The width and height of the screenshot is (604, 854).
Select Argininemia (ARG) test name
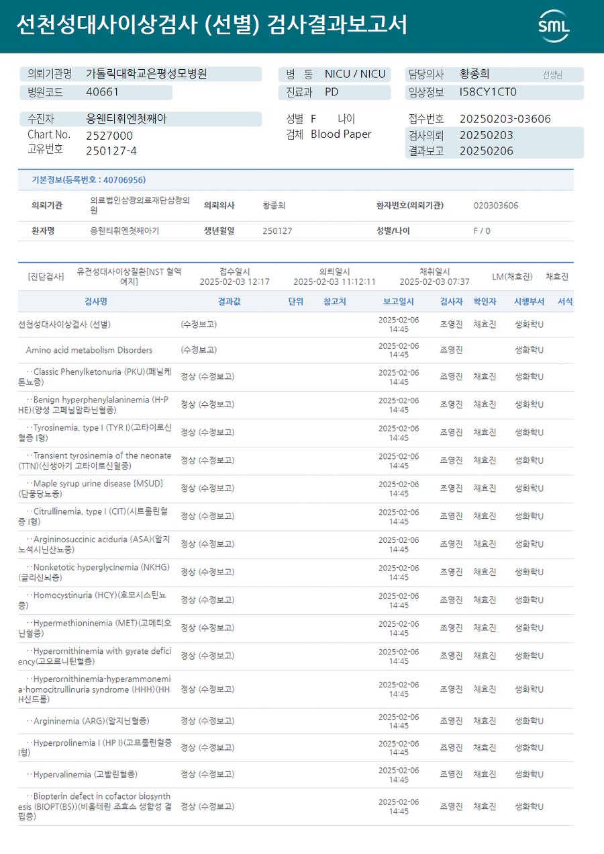pos(87,721)
